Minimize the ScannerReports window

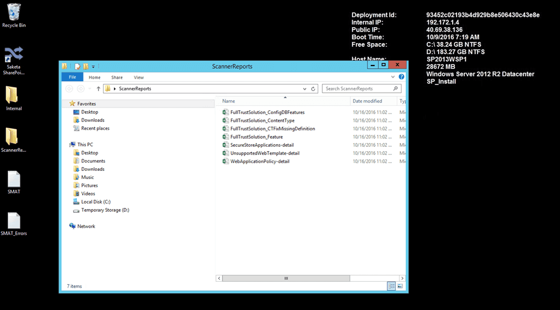click(x=372, y=65)
